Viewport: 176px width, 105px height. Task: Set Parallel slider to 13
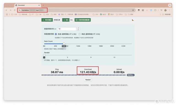pyautogui.click(x=114, y=57)
